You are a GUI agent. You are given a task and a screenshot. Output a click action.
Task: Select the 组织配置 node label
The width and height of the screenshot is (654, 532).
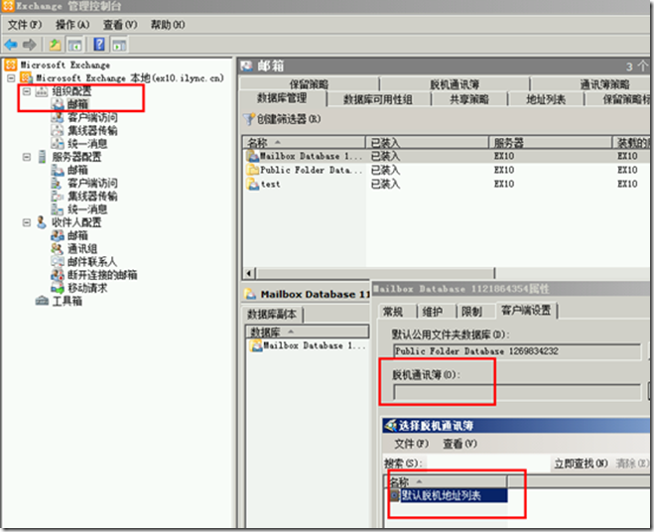point(71,91)
